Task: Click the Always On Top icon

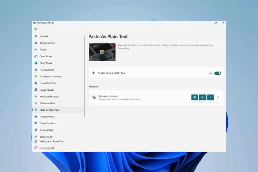Action: click(36, 43)
